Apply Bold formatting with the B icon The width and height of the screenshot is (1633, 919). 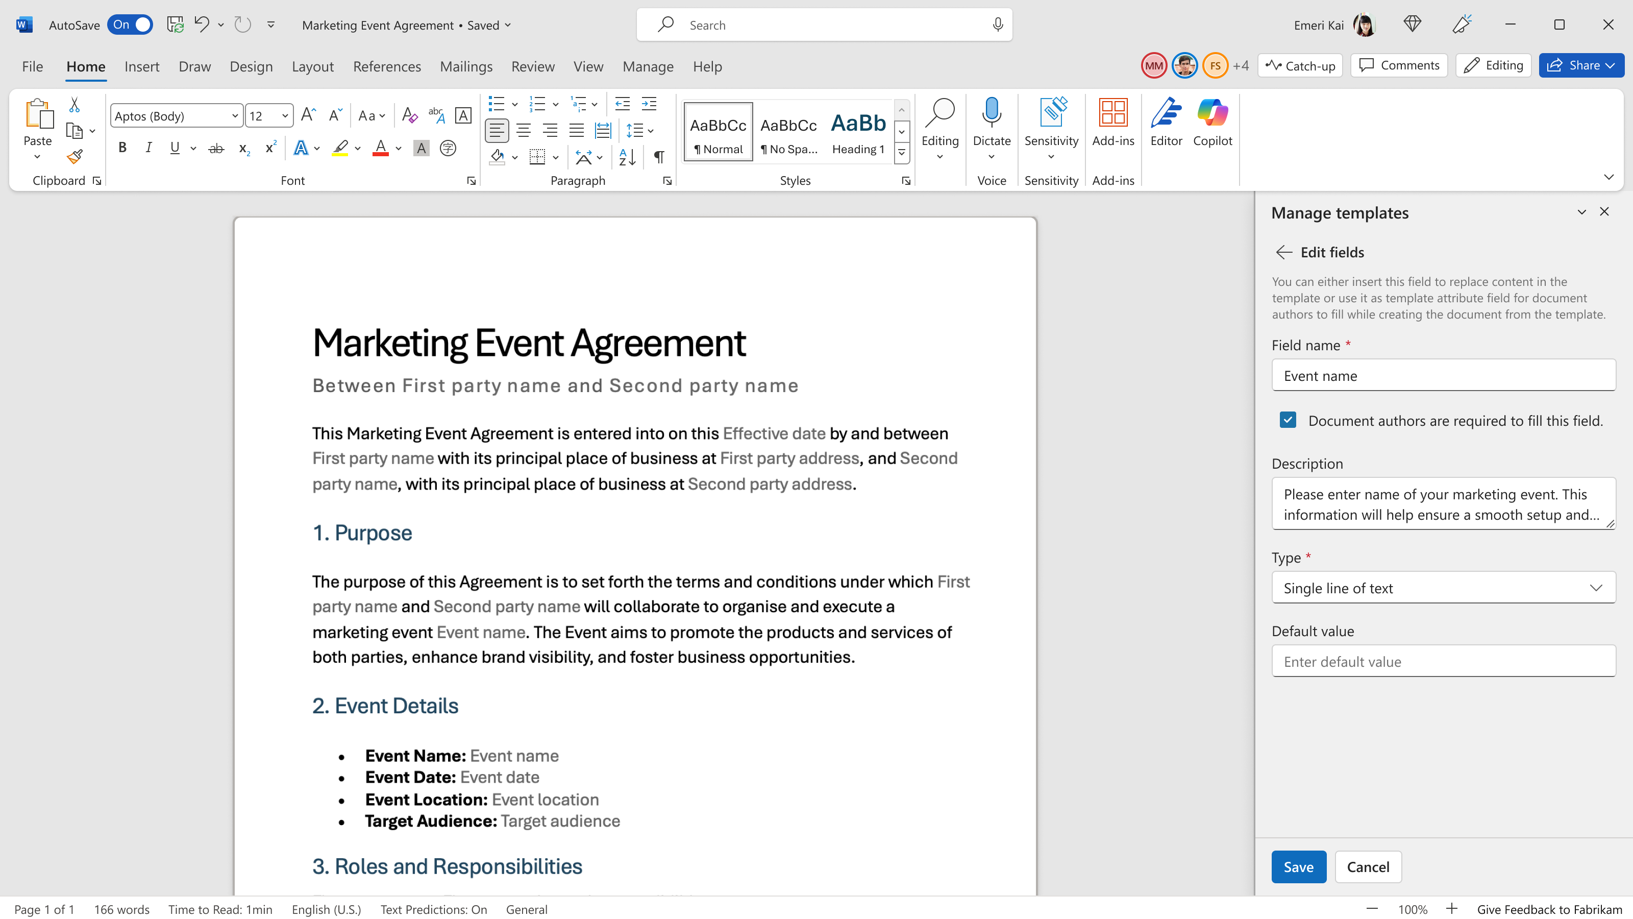pos(122,148)
